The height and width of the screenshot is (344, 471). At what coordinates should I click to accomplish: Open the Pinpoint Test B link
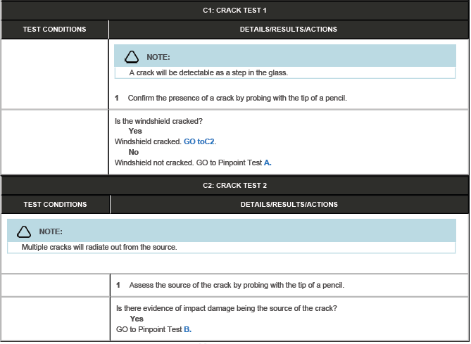187,329
